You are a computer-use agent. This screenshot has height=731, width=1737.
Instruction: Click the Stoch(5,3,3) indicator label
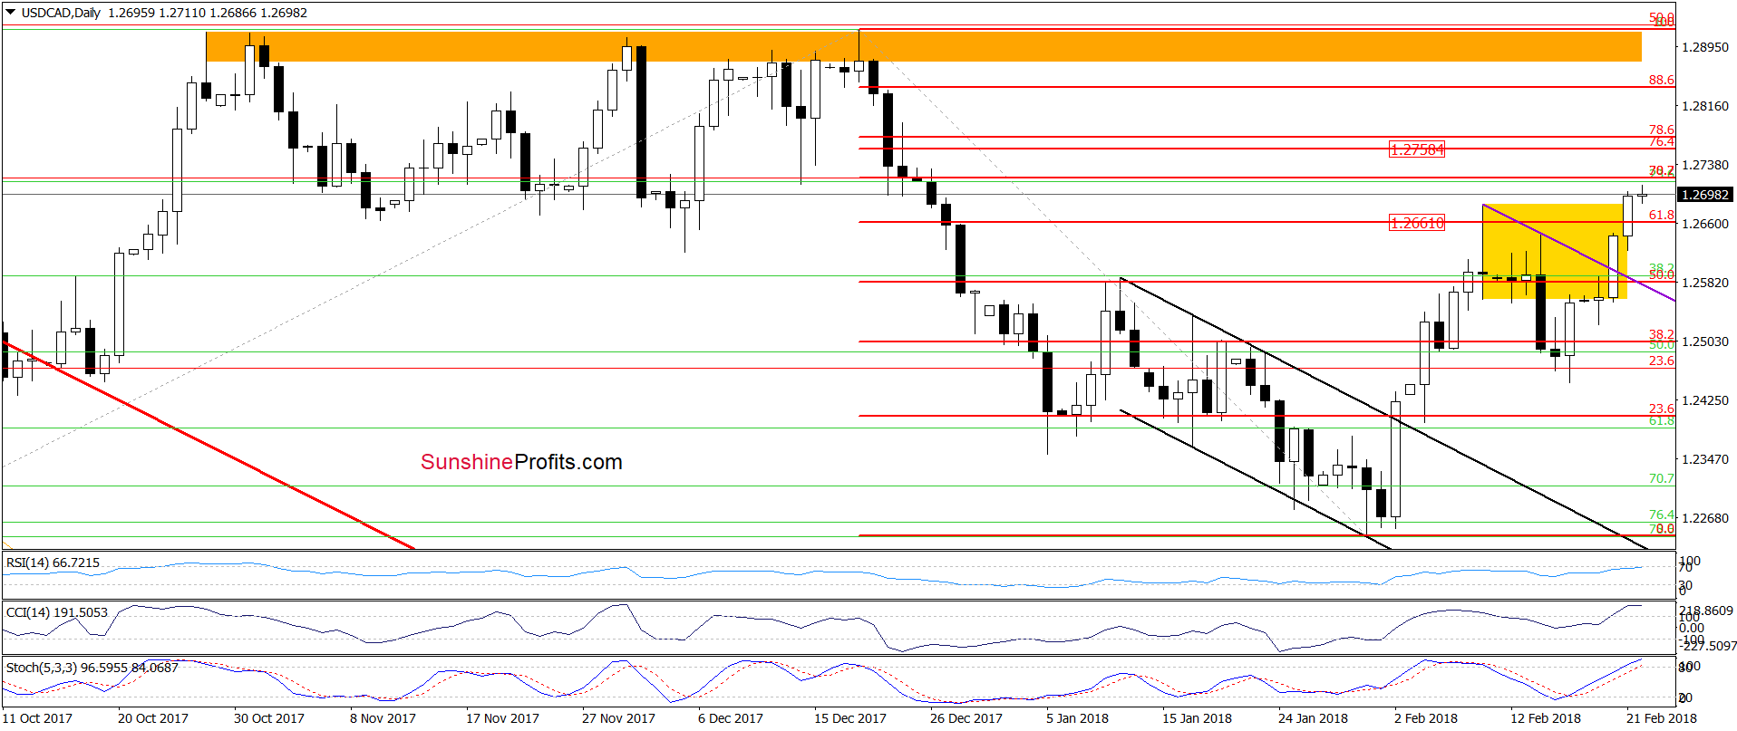pyautogui.click(x=92, y=668)
